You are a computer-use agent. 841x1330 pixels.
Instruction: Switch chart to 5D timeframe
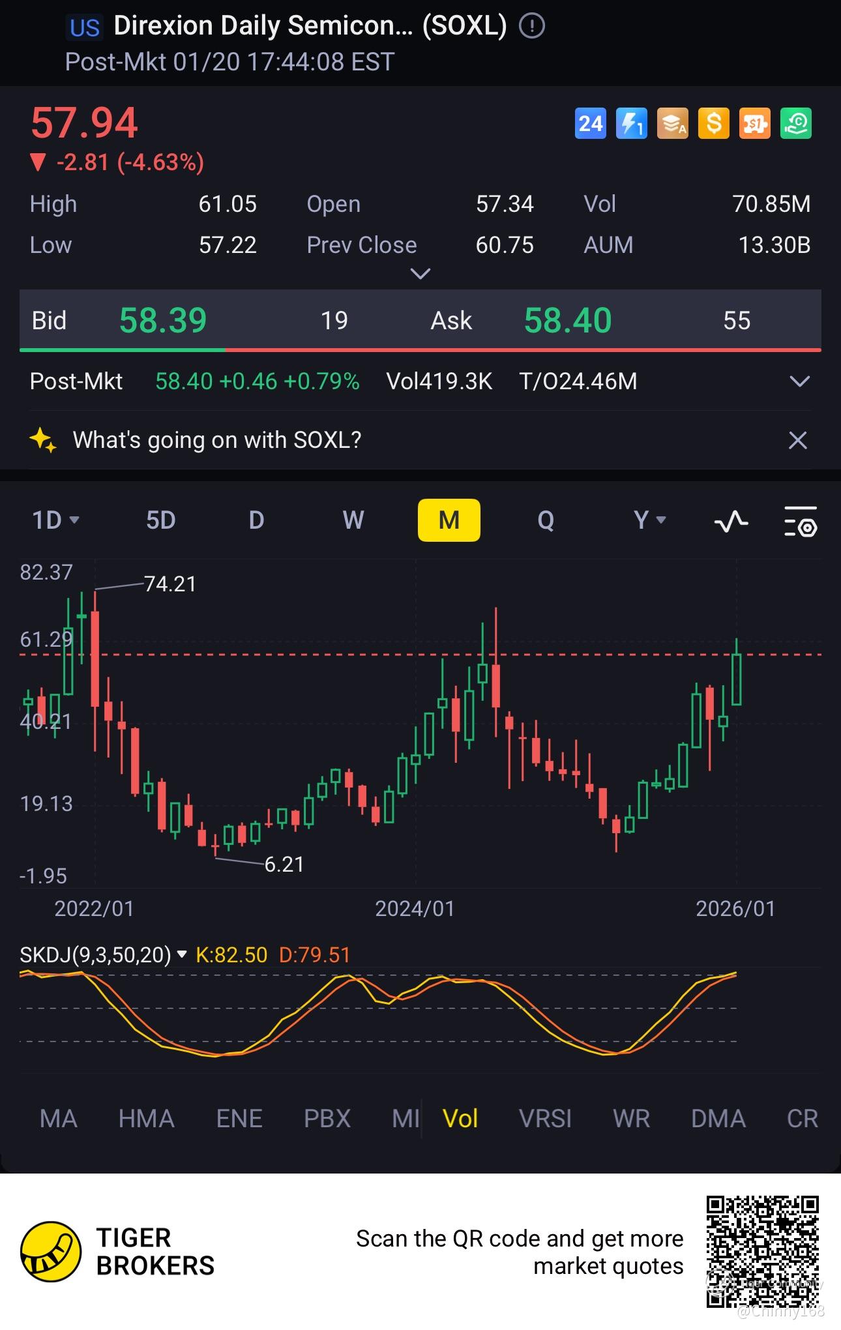[x=160, y=520]
